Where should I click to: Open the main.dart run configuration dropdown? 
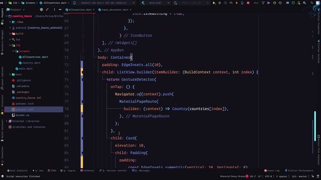[156, 3]
